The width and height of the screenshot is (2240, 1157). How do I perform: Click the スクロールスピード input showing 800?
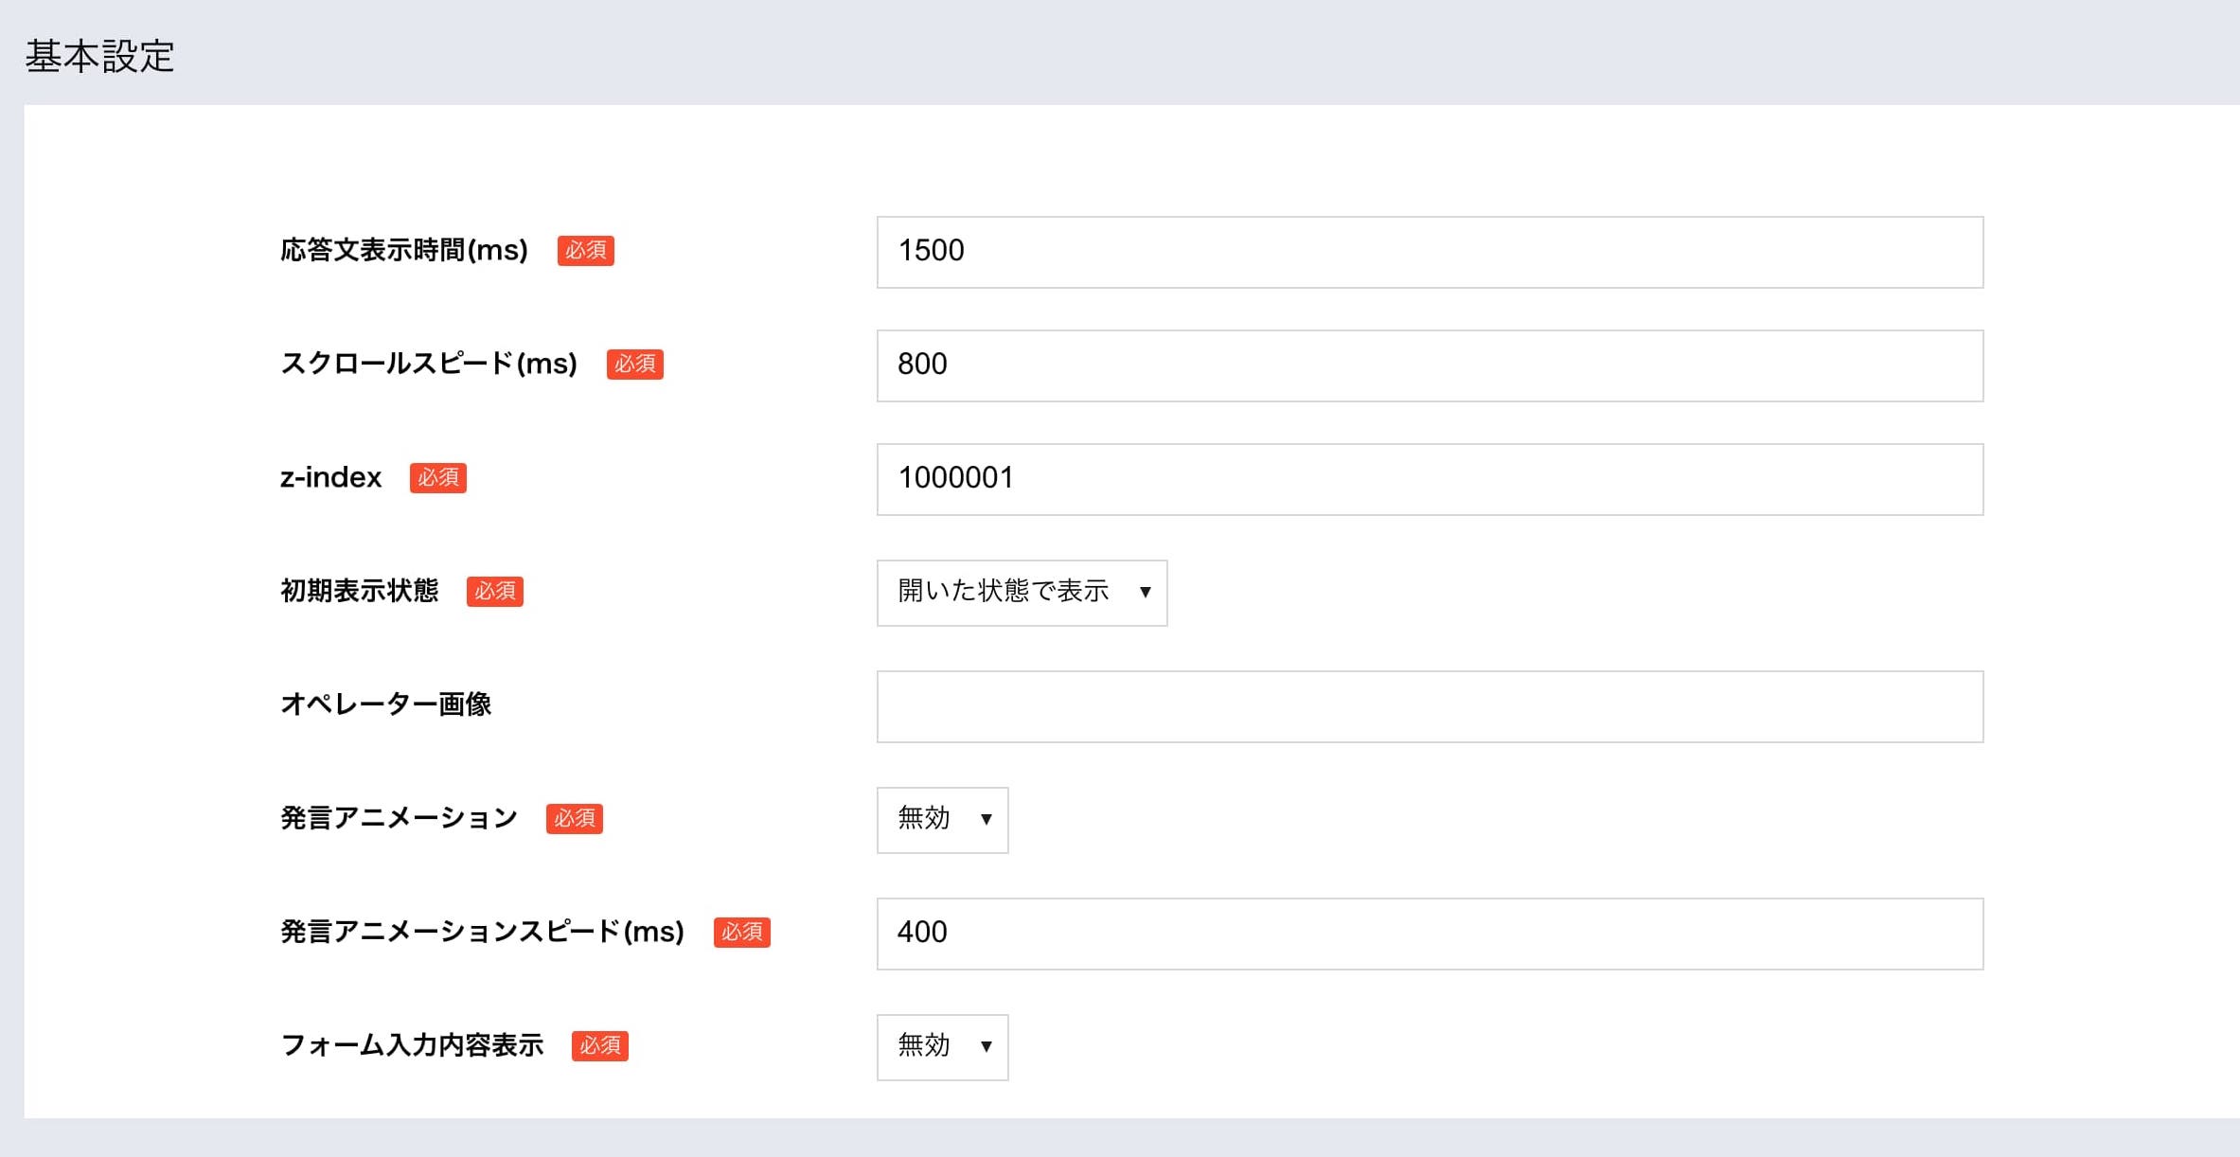1430,365
